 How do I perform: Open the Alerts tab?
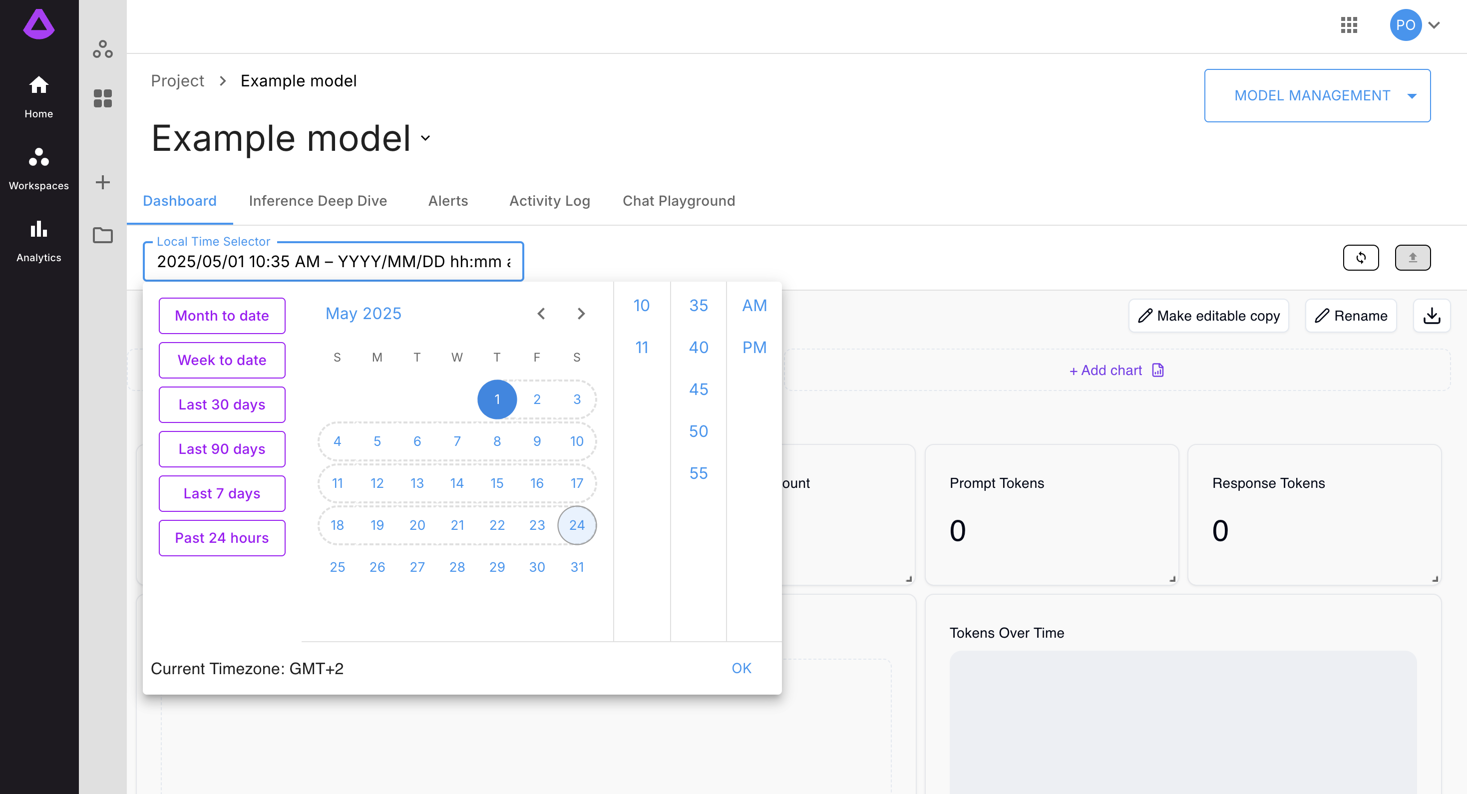pyautogui.click(x=447, y=201)
